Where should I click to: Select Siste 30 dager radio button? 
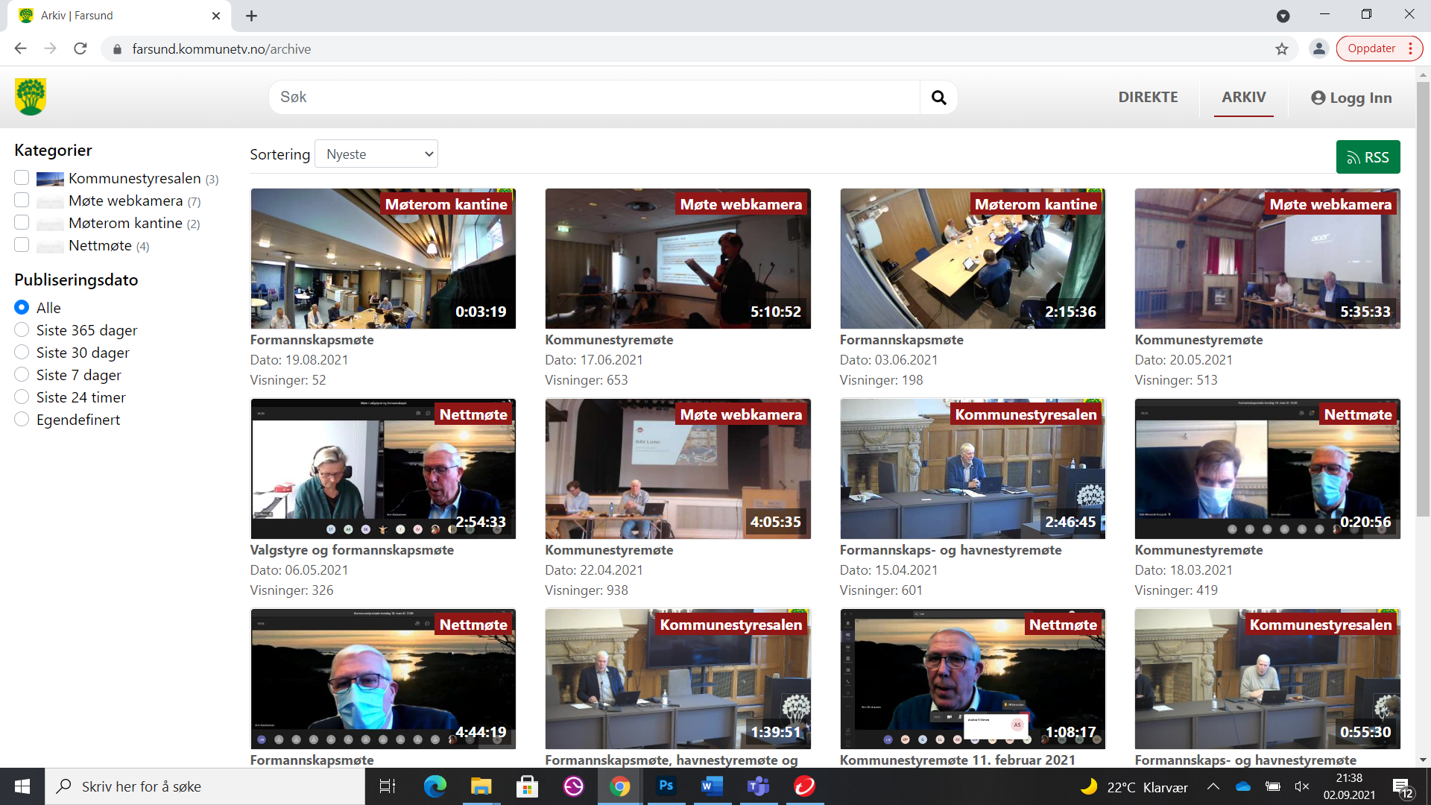(22, 353)
